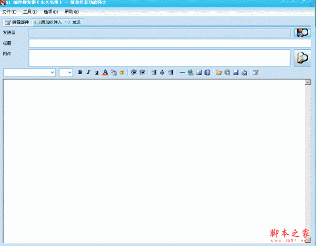Image resolution: width=316 pixels, height=246 pixels.
Task: Click the edit notepad icon in toolbar
Action: (x=256, y=72)
